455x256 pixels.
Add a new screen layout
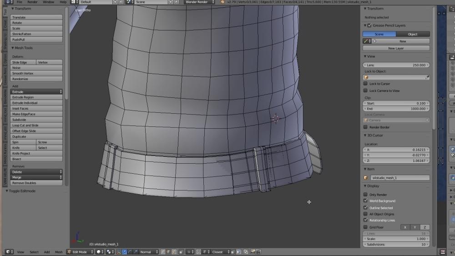pos(115,2)
